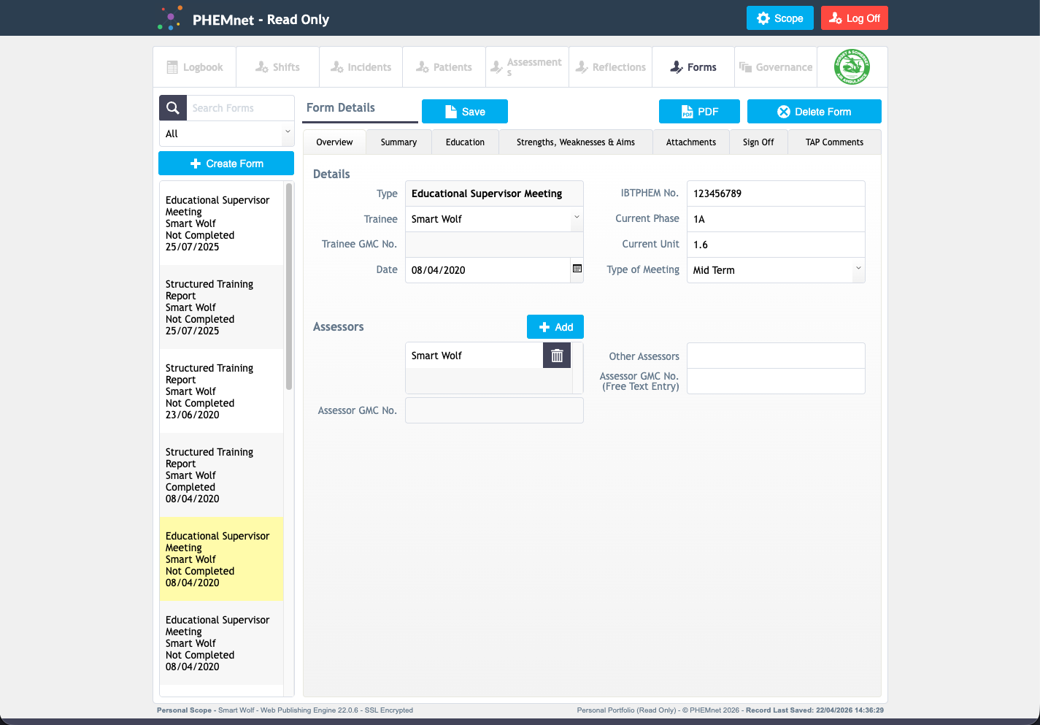
Task: Click the Form Details heading
Action: [341, 107]
